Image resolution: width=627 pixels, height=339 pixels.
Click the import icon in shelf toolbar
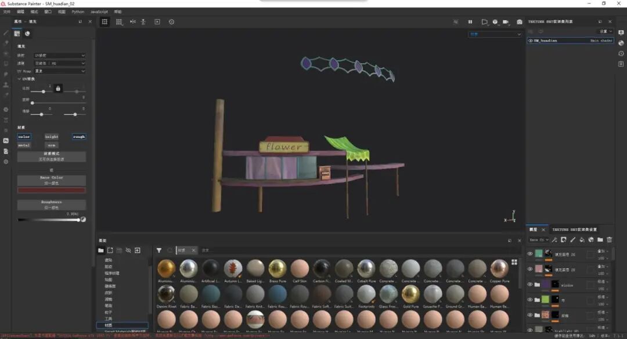click(138, 250)
